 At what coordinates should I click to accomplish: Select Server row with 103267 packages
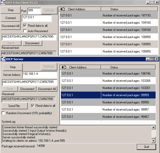[108, 88]
